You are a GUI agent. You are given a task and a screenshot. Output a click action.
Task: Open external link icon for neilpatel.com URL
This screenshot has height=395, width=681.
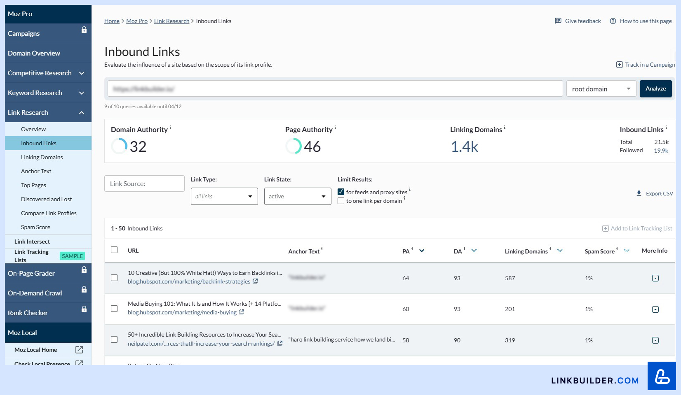pos(280,344)
